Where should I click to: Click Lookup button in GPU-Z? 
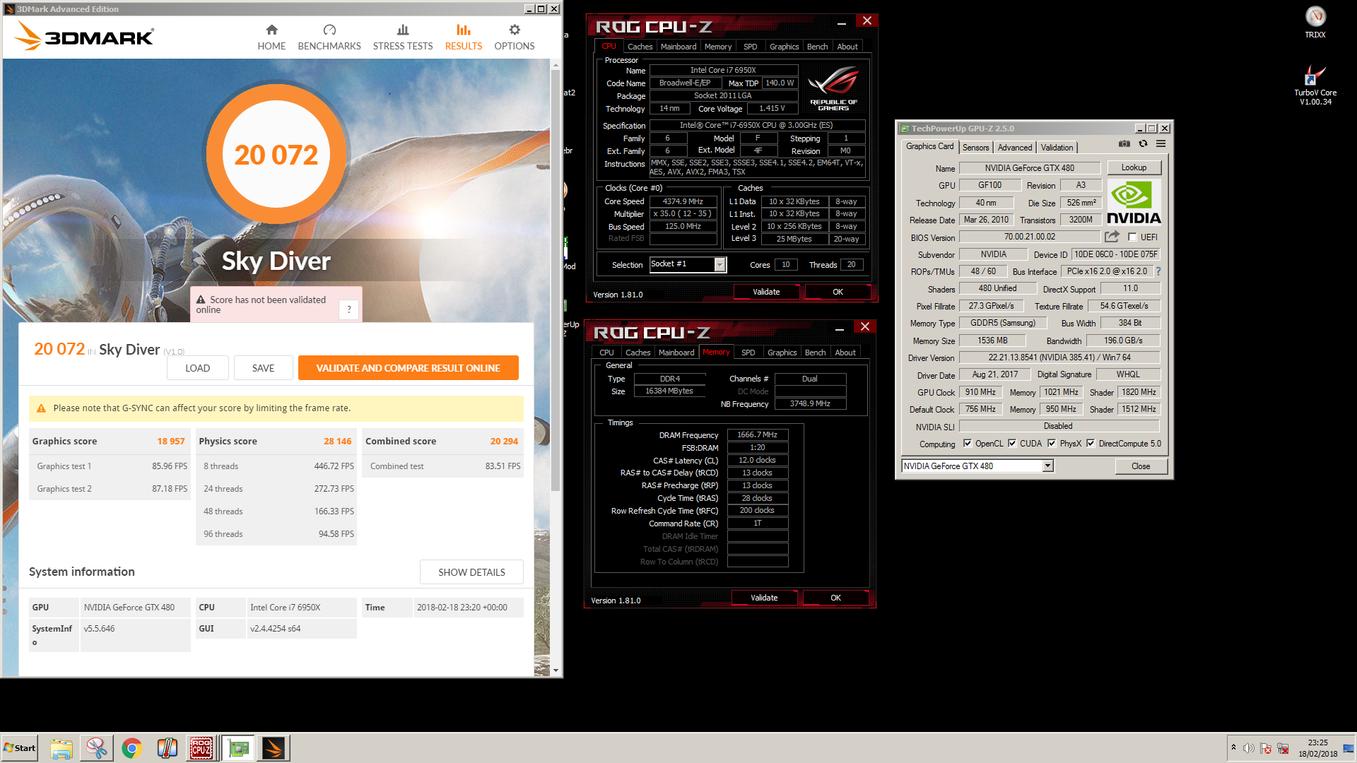[1134, 167]
